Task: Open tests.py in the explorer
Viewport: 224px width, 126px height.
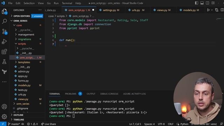Action: point(22,90)
